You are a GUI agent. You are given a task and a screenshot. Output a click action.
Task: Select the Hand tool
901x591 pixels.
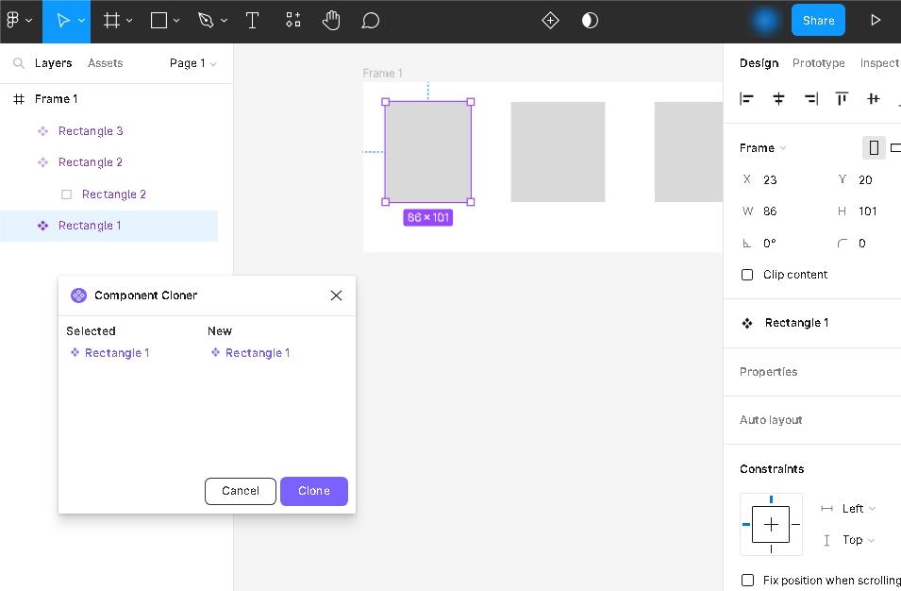[x=330, y=21]
